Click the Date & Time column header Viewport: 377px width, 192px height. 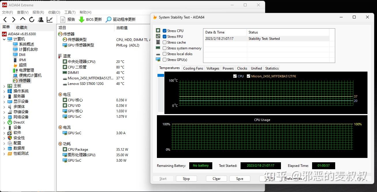point(225,32)
